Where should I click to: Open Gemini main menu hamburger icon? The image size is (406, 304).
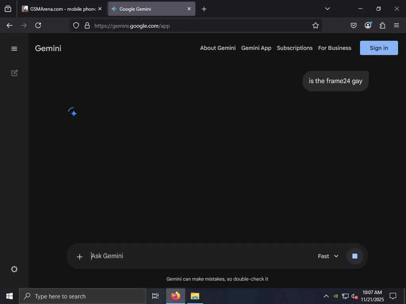click(14, 49)
